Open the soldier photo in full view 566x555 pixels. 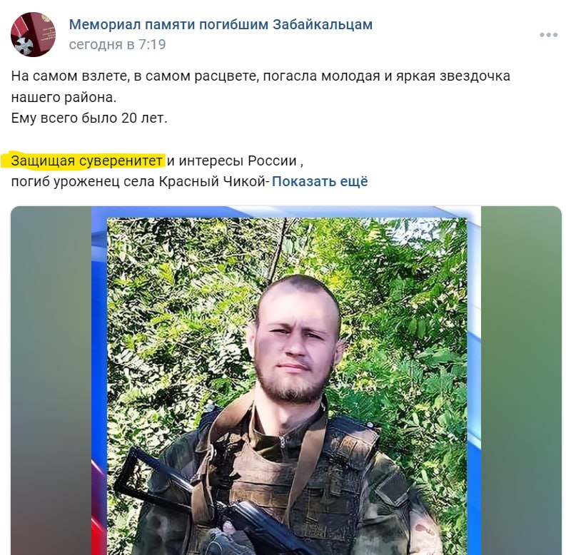pos(286,380)
